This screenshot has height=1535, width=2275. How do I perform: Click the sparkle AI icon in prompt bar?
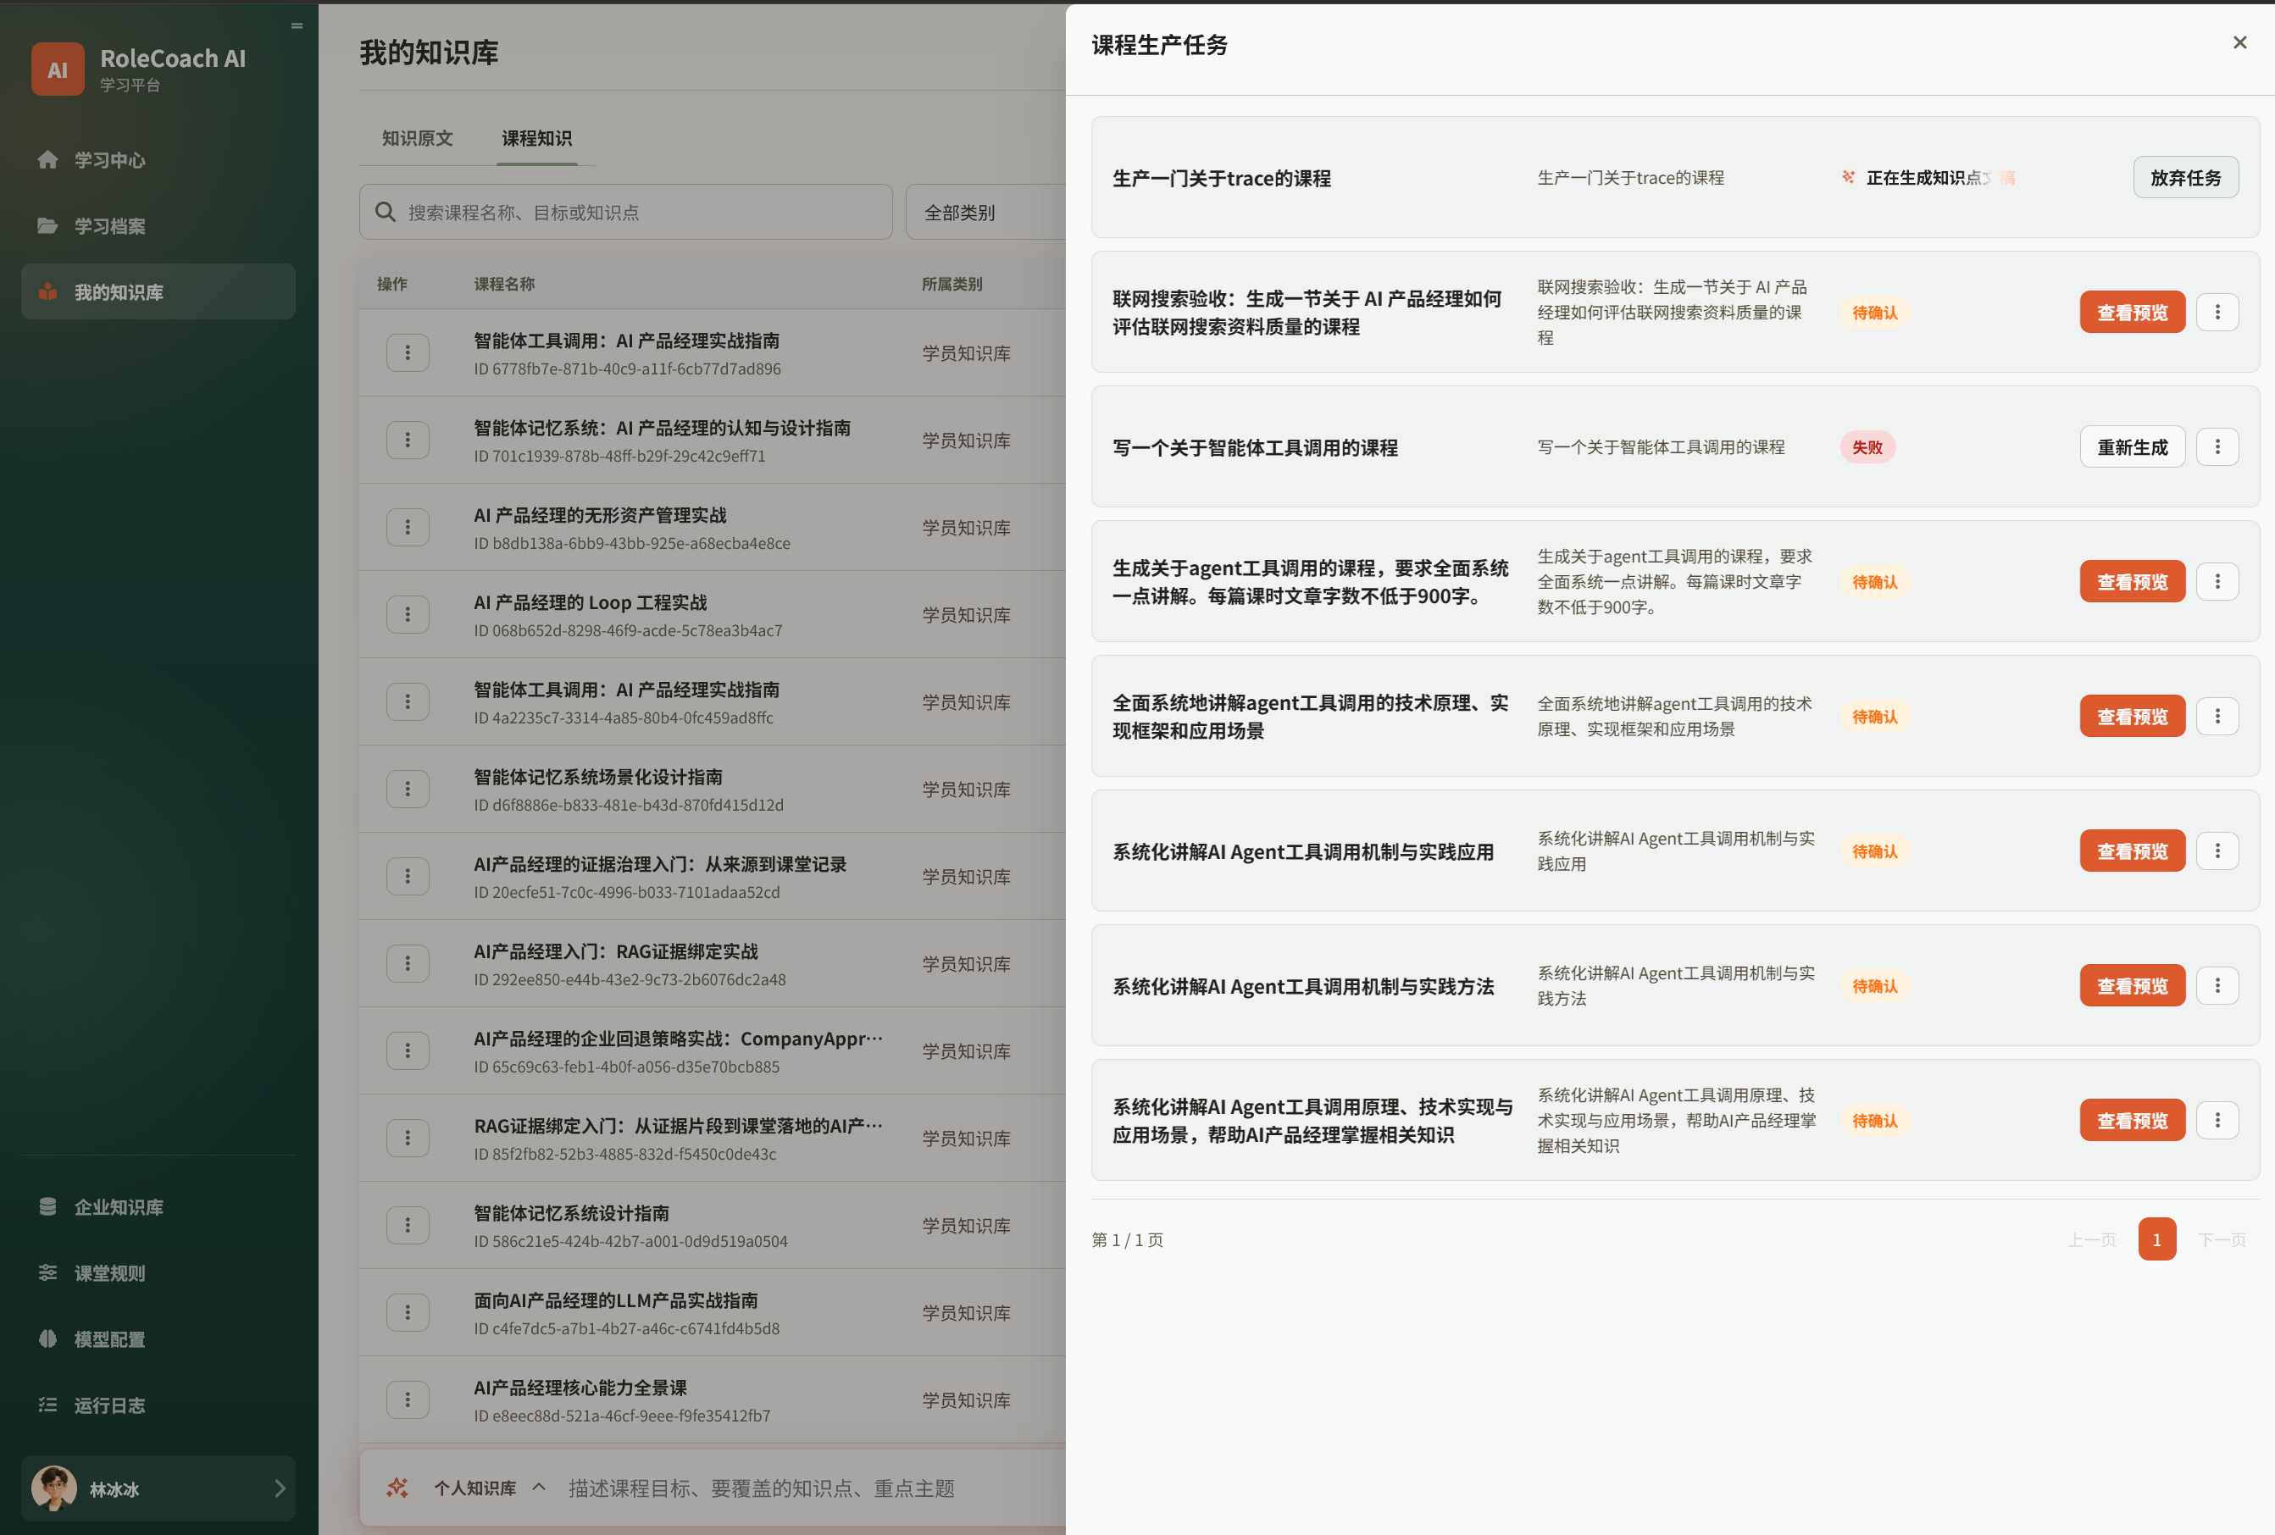tap(397, 1488)
